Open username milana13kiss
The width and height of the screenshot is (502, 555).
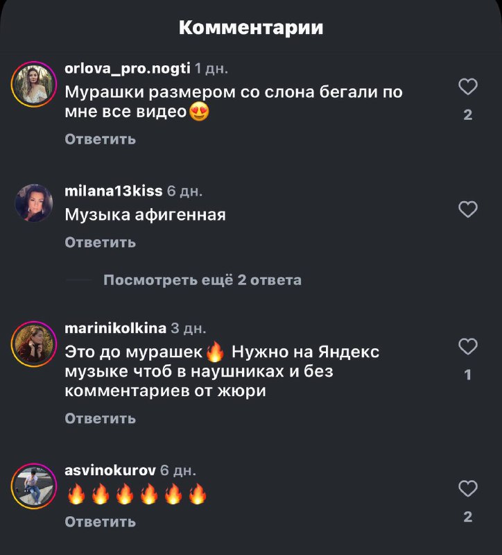pyautogui.click(x=114, y=191)
